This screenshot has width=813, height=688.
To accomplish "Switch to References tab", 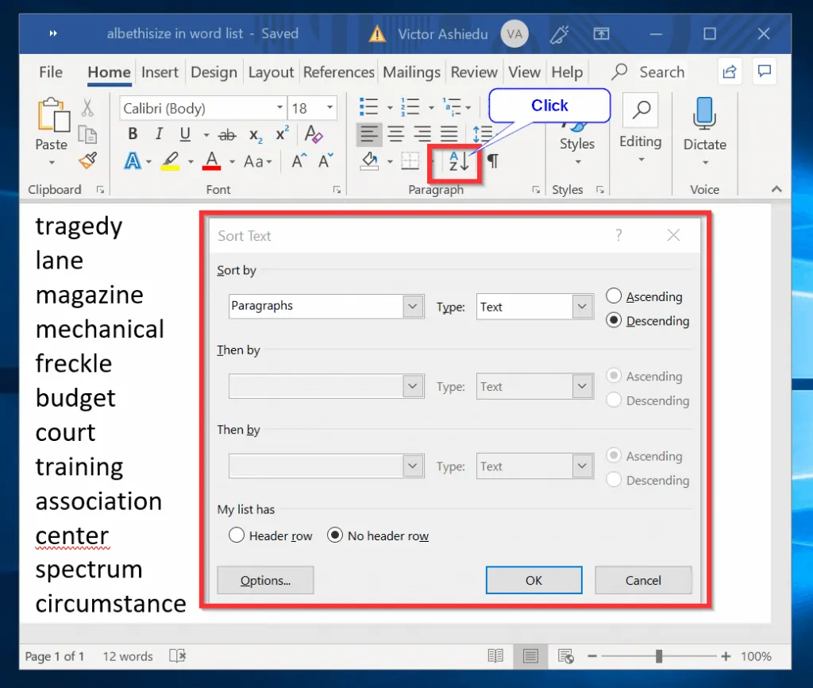I will coord(338,72).
